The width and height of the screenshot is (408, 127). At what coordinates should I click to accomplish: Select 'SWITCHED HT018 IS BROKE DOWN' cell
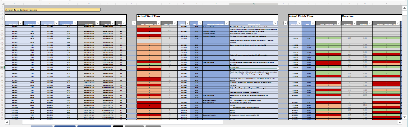tap(254, 107)
